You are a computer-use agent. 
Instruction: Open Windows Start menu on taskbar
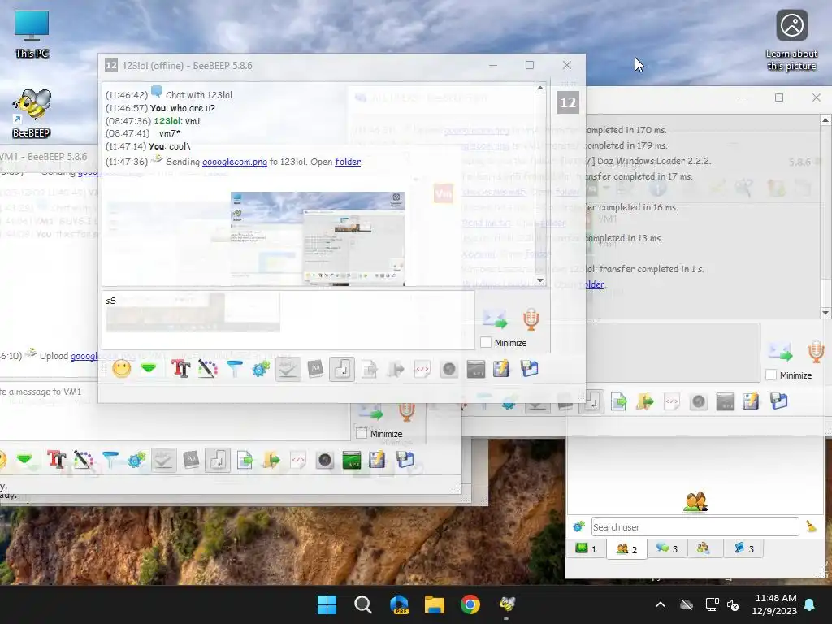coord(327,604)
